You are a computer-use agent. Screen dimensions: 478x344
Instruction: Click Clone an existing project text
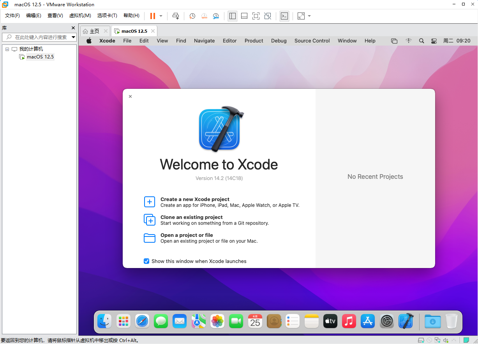click(x=191, y=217)
